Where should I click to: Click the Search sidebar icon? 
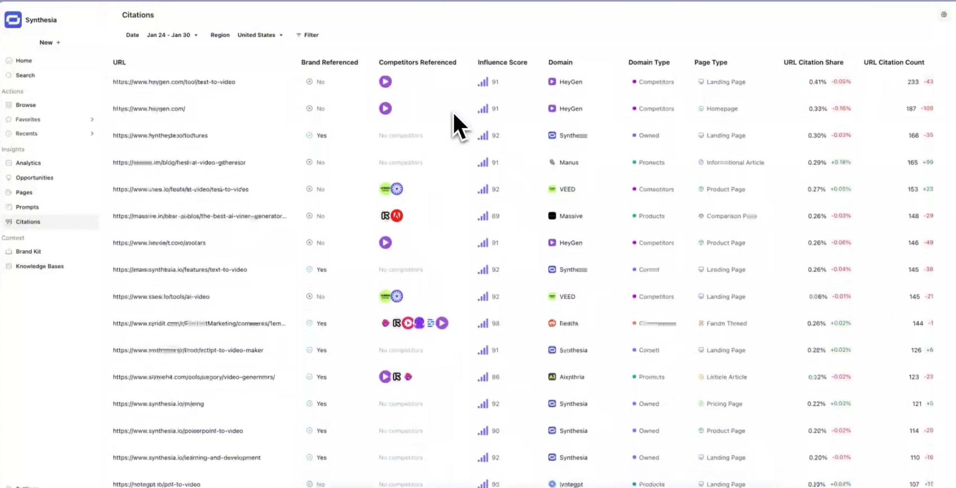[x=9, y=75]
